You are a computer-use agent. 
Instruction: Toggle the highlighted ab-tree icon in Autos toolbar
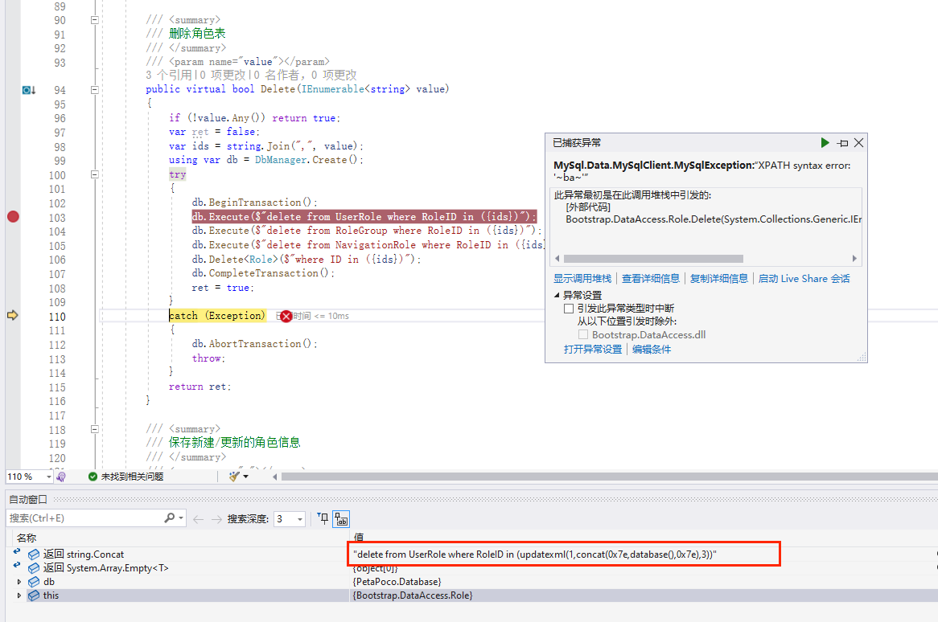click(341, 518)
